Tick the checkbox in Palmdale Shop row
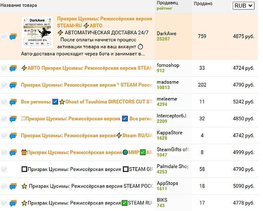 (x=4, y=169)
